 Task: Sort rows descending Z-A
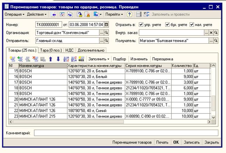[74, 59]
